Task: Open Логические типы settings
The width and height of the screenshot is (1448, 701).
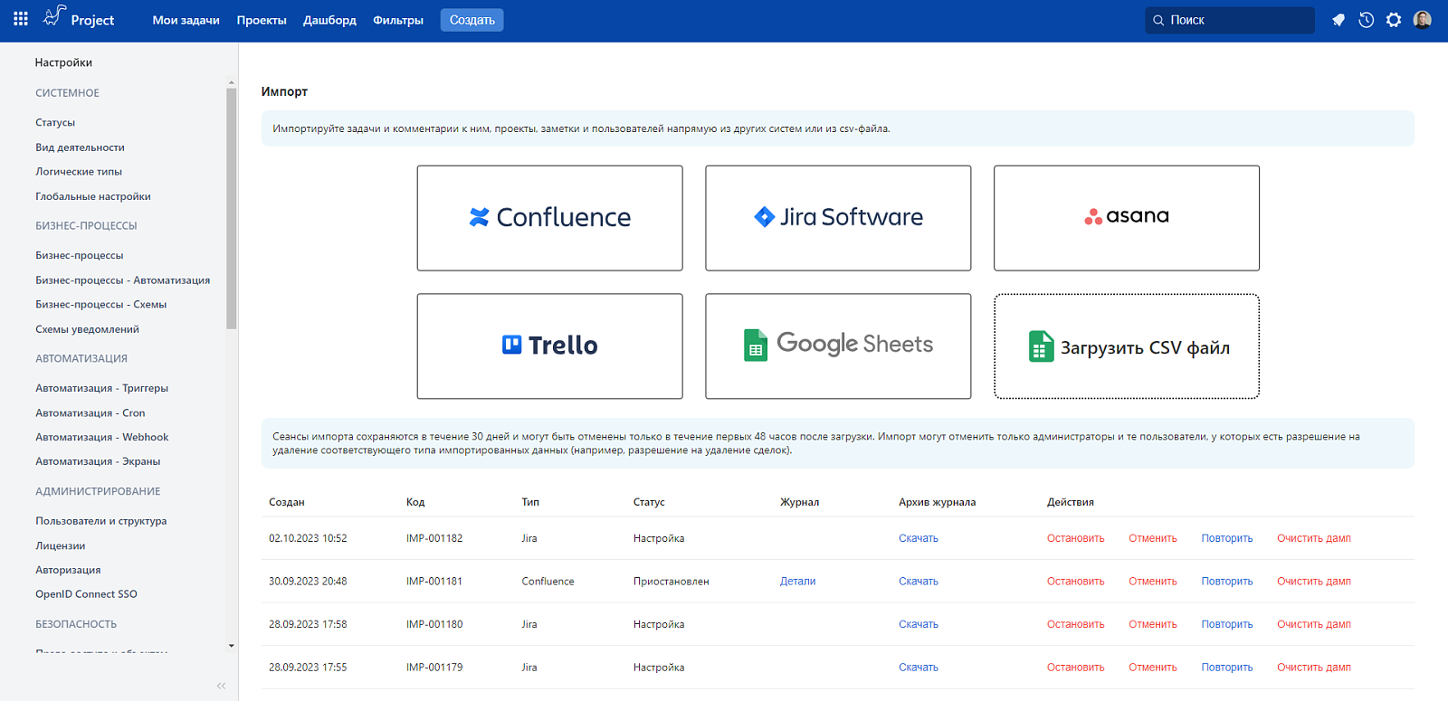Action: [x=79, y=172]
